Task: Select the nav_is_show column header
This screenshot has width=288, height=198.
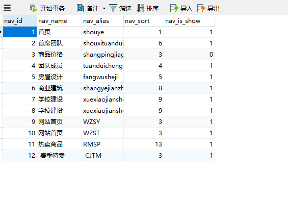Action: 190,21
